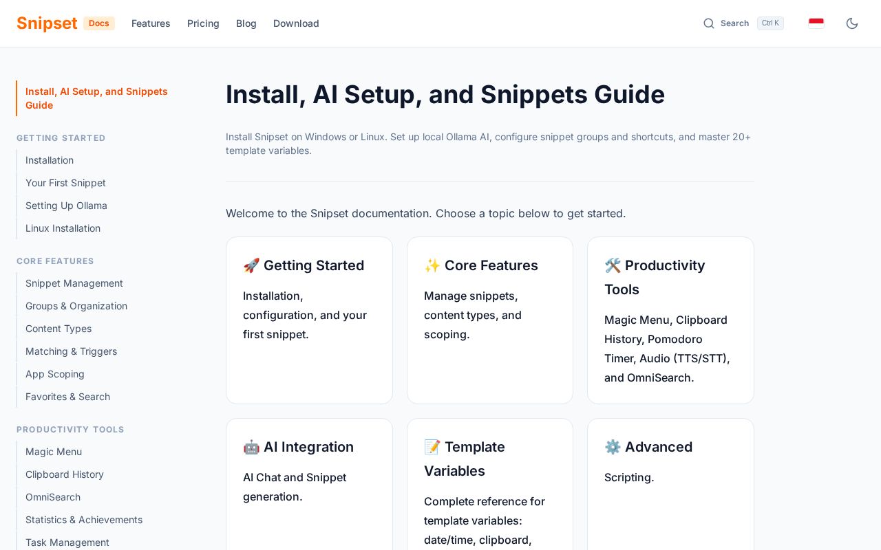Open Matching & Triggers page

coord(71,351)
